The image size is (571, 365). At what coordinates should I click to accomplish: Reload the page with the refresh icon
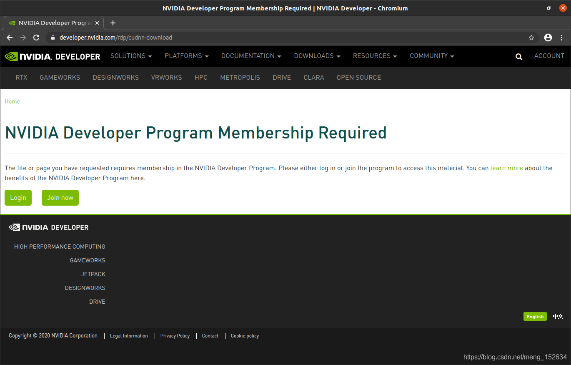click(x=36, y=38)
